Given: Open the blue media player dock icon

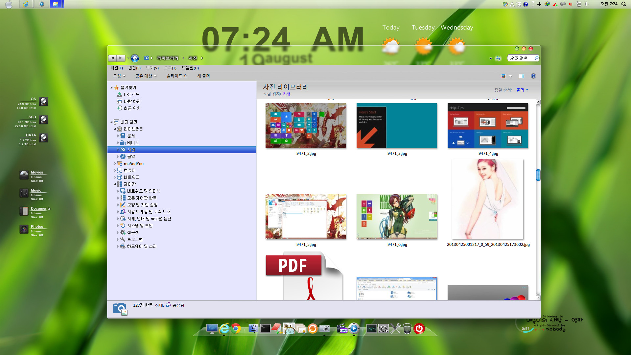Looking at the screenshot, I should (354, 328).
